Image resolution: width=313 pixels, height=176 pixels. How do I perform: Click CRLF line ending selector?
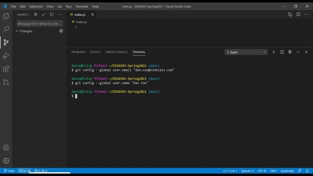tap(273, 171)
